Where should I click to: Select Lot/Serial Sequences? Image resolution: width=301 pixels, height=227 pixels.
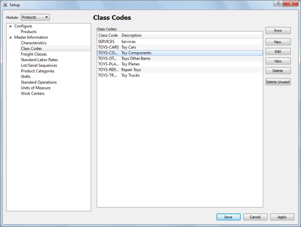coord(39,65)
